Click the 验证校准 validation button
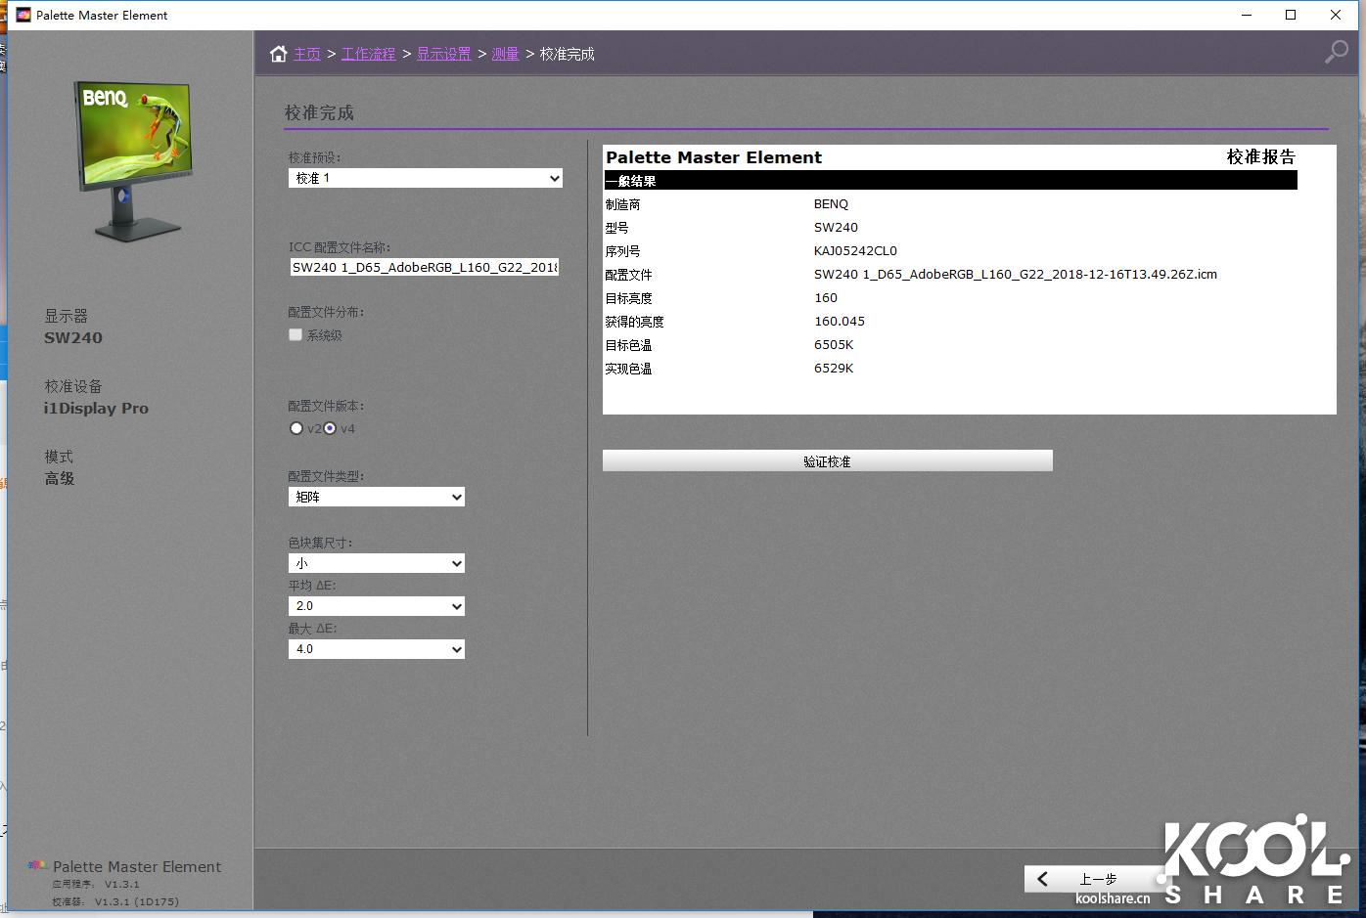This screenshot has height=918, width=1366. tap(827, 460)
